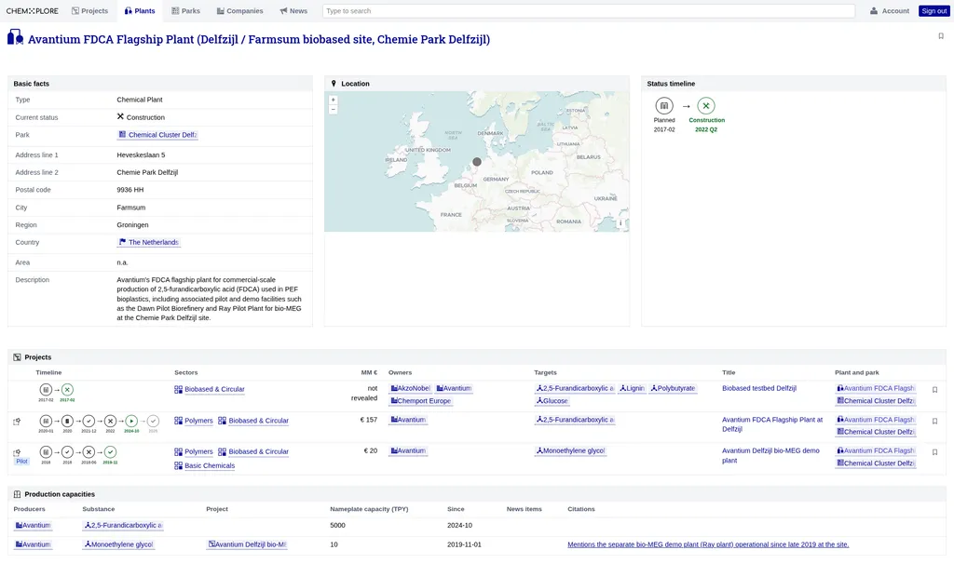The width and height of the screenshot is (954, 577).
Task: Click the Construction status icon in Status timeline
Action: tap(706, 106)
